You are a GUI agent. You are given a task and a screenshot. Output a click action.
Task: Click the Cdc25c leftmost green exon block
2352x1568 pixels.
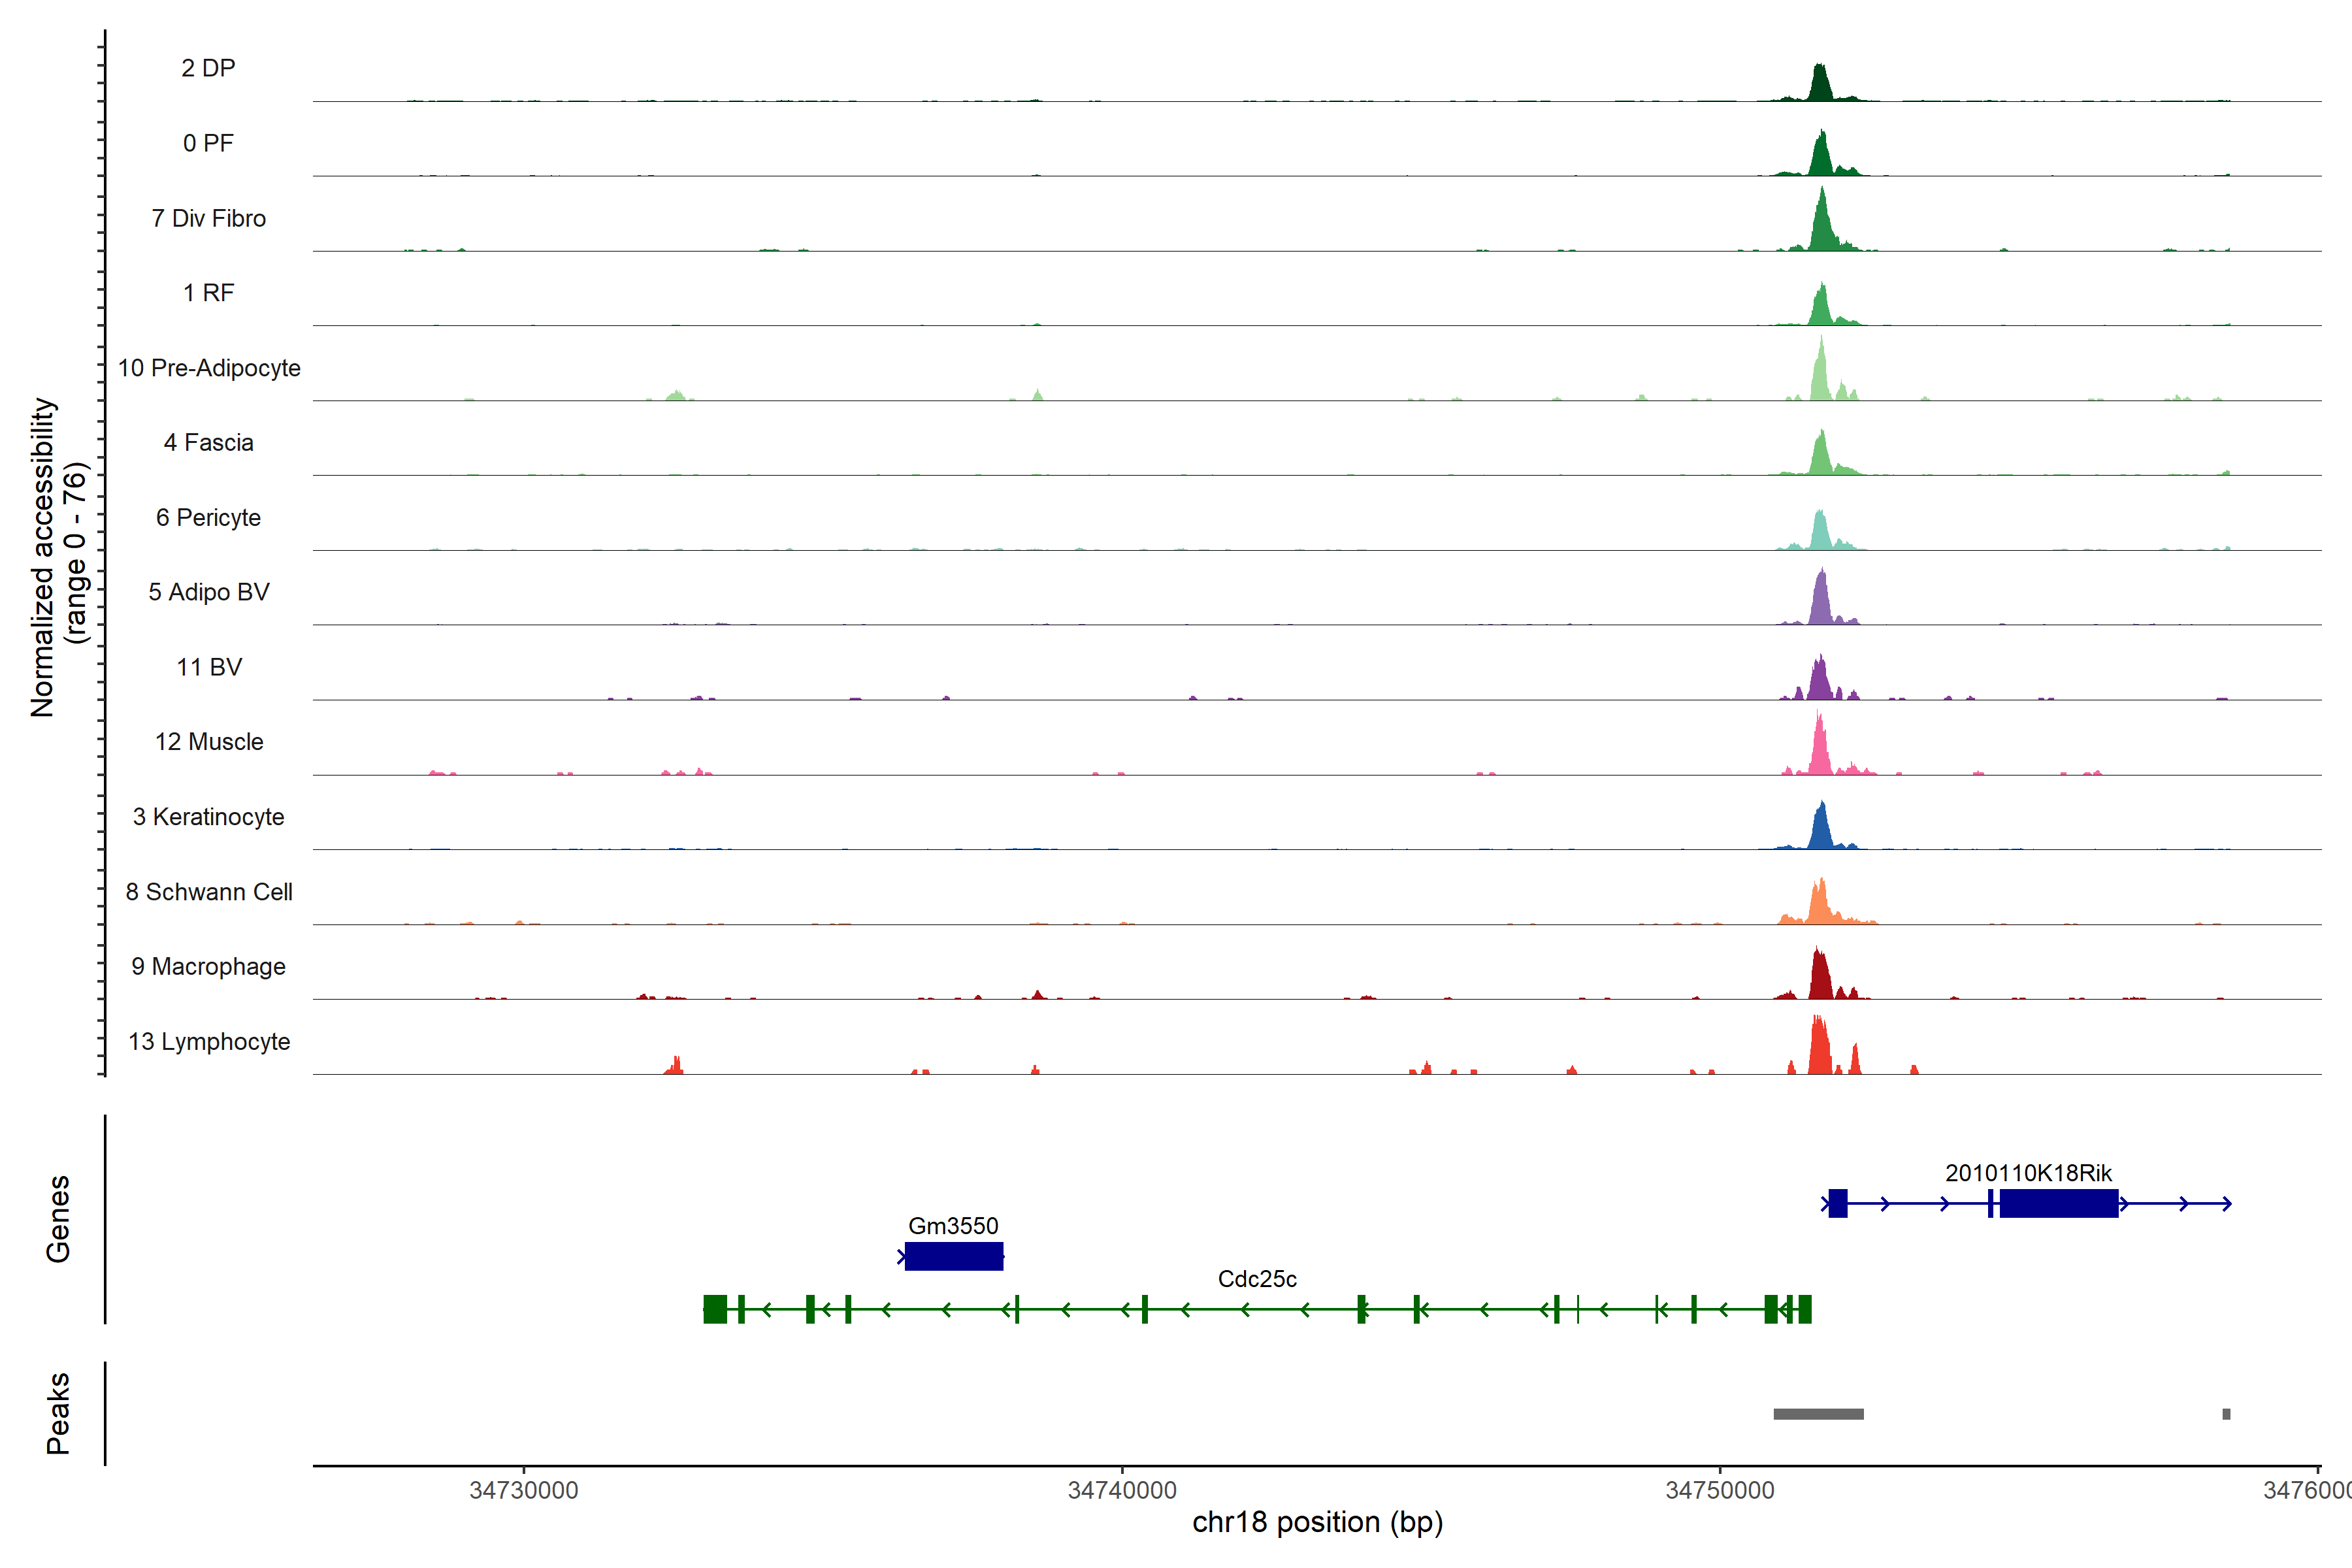(715, 1309)
